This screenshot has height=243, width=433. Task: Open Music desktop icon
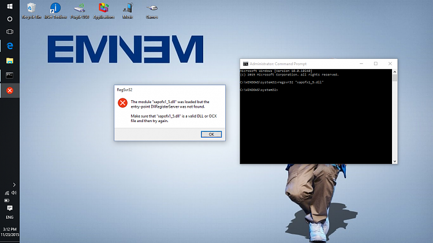(x=128, y=11)
